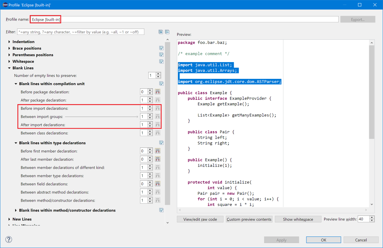Toggle the Whitespace preview checkbox
The image size is (383, 248).
[161, 61]
